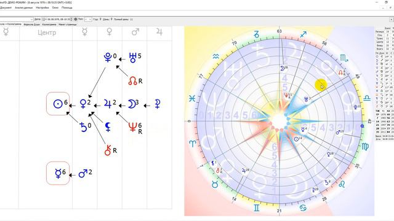Click the Libra sign on the chart

click(367, 98)
